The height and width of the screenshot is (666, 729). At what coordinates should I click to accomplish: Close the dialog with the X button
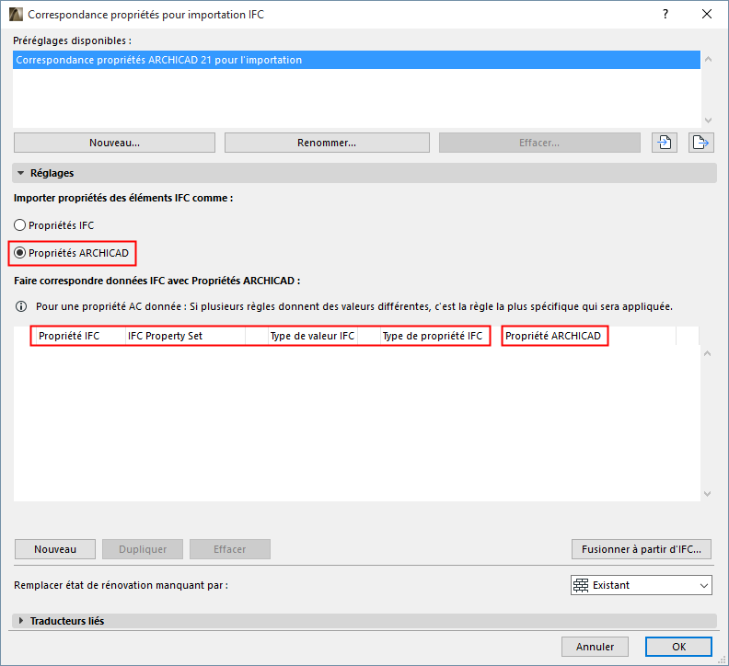(707, 15)
